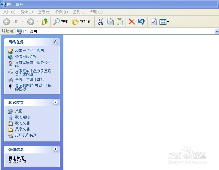The width and height of the screenshot is (219, 170).
Task: Click 显示联网的 UPnP 设备的图标 link
Action: tap(33, 87)
